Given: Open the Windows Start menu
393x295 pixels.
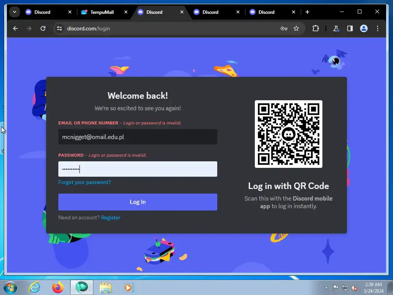Looking at the screenshot, I should [x=10, y=287].
